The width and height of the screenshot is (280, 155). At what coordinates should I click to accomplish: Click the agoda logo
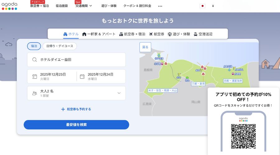click(9, 6)
